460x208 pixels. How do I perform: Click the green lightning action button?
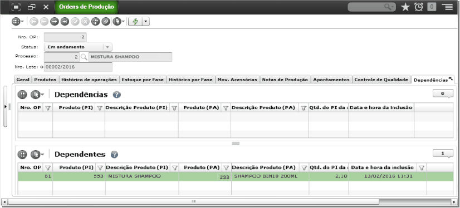tap(135, 21)
